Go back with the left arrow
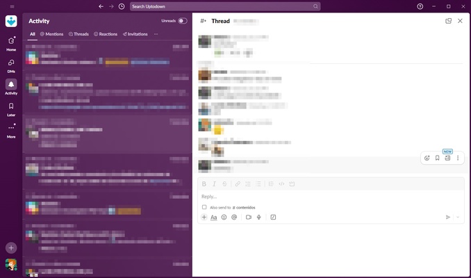The image size is (471, 278). (101, 6)
